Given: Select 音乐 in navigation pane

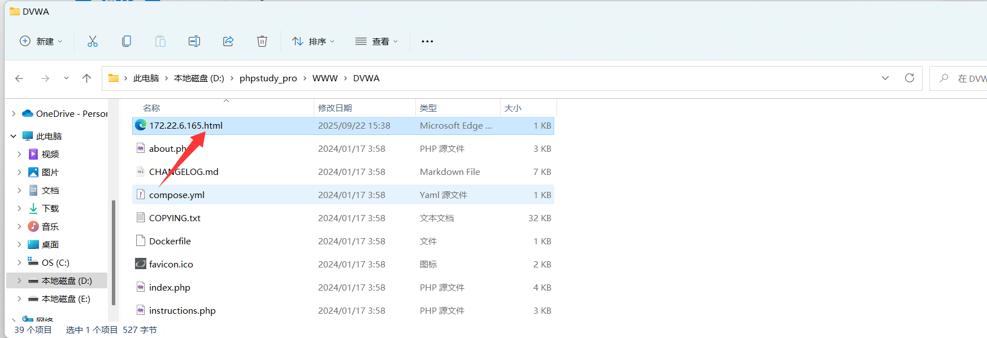Looking at the screenshot, I should pos(50,226).
